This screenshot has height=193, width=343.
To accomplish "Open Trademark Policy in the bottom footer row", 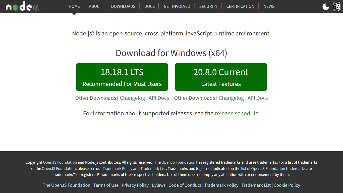I will pos(221,185).
